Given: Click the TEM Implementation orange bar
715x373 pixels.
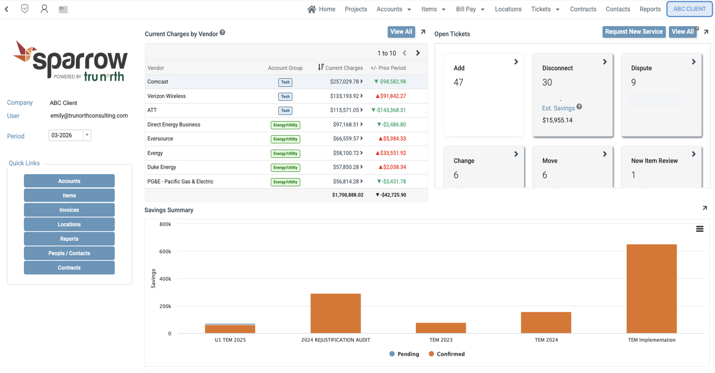Looking at the screenshot, I should pyautogui.click(x=652, y=288).
